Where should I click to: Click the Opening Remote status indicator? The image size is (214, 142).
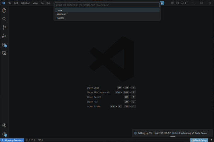pyautogui.click(x=12, y=140)
